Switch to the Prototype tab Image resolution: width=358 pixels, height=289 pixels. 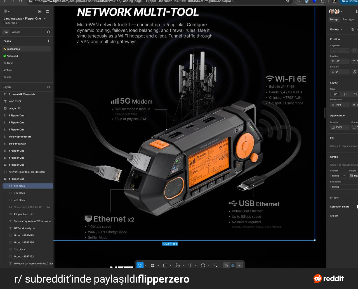(x=348, y=20)
